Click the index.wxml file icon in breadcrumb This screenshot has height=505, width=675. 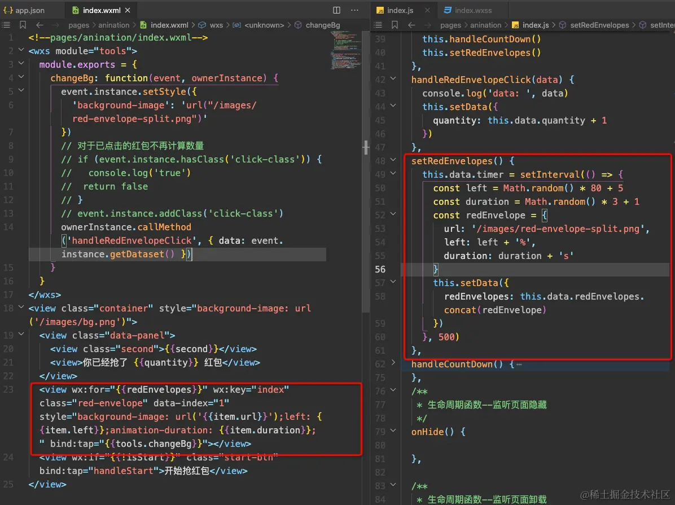coord(143,25)
